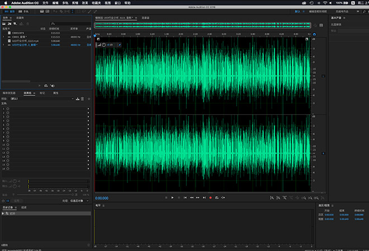Switch to Multitrack view mode

24,11
